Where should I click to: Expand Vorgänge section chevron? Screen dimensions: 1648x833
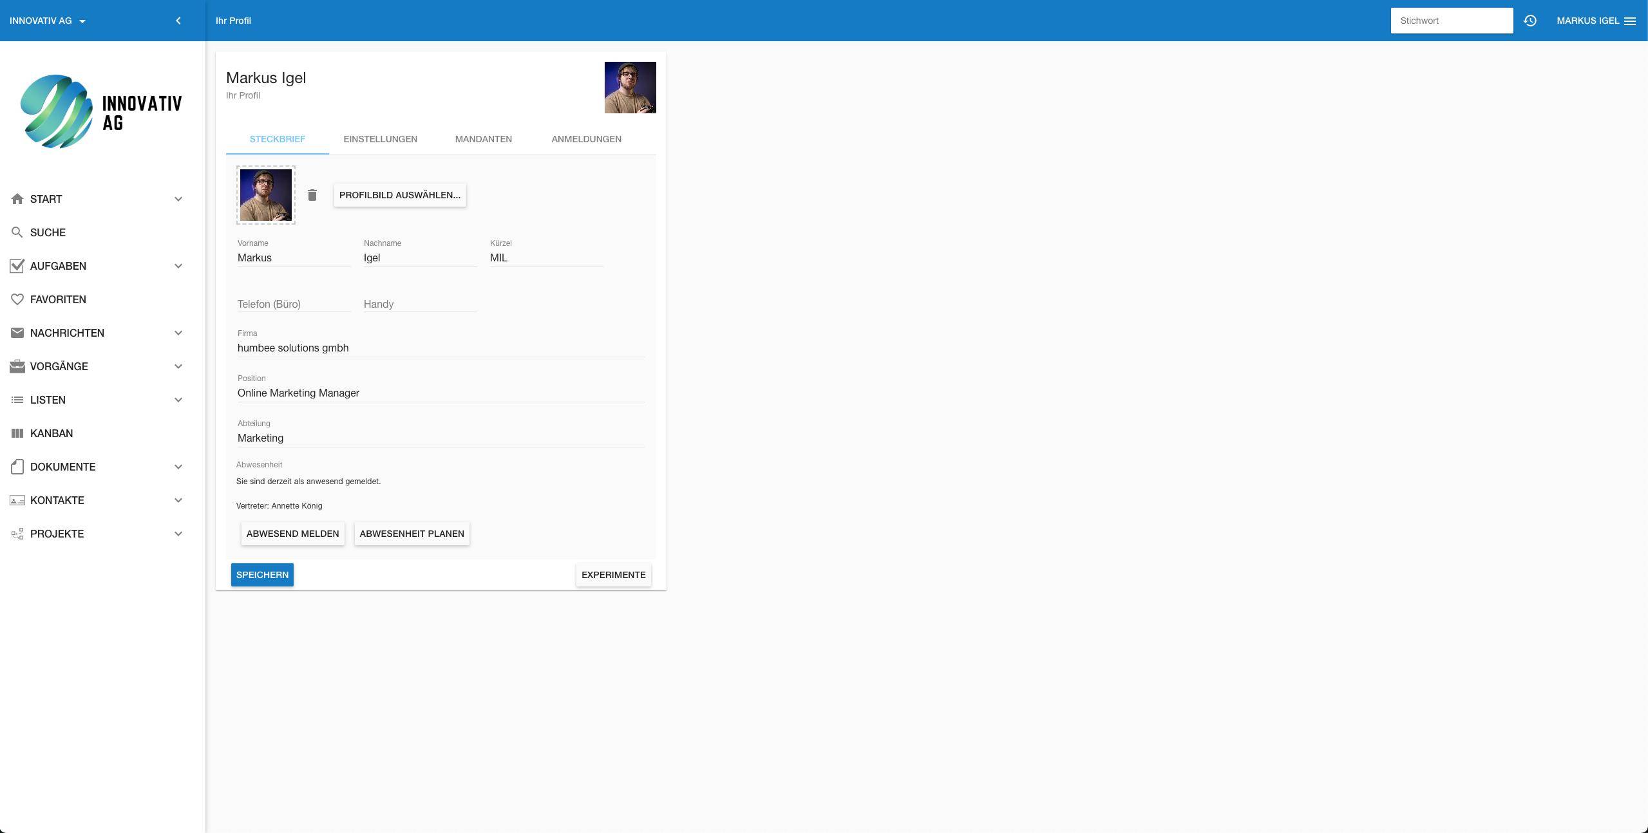[x=178, y=366]
